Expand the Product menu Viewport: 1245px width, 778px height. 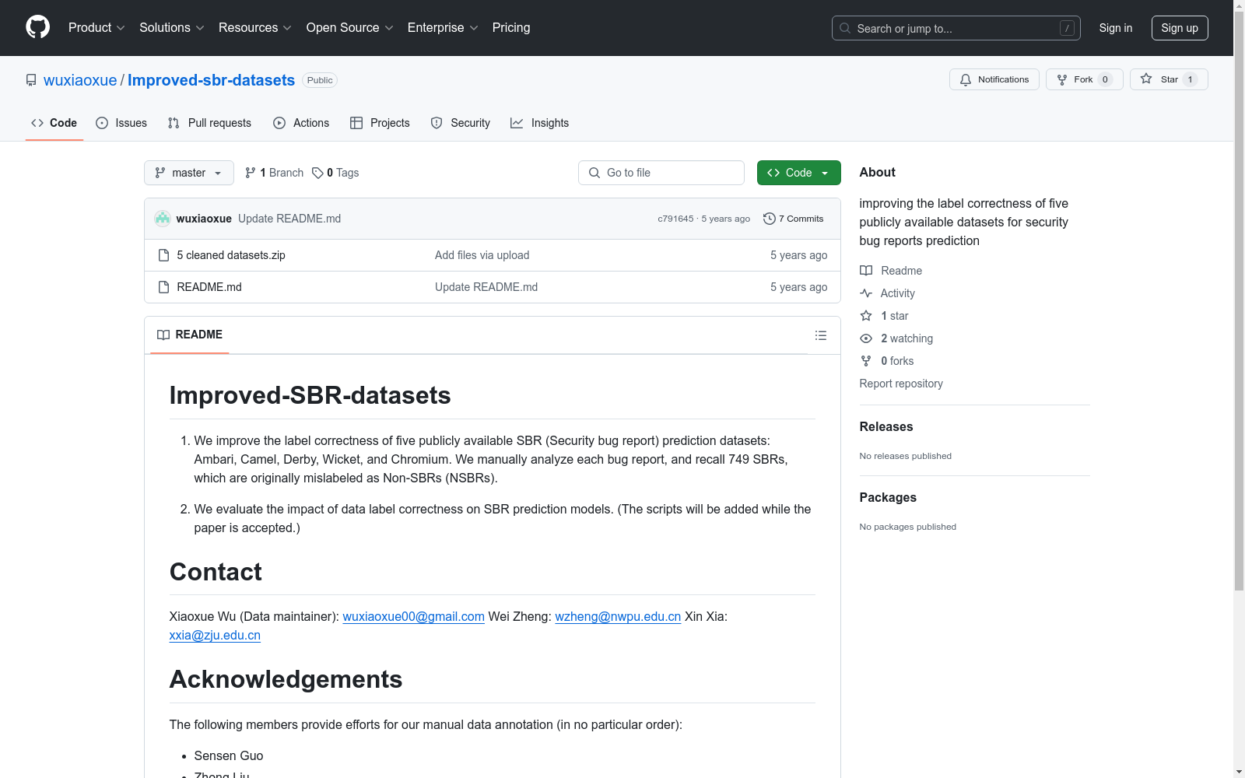(x=96, y=28)
